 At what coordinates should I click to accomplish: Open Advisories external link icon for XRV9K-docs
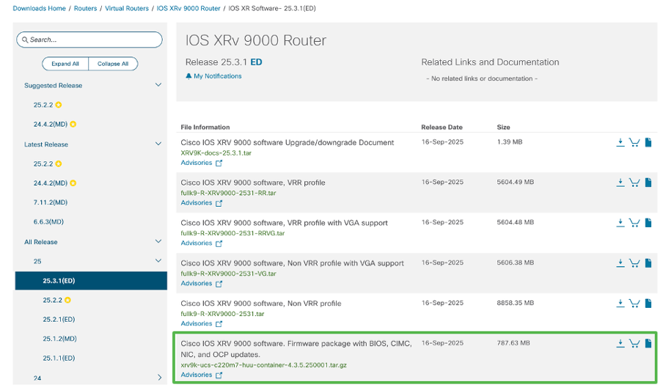click(219, 163)
